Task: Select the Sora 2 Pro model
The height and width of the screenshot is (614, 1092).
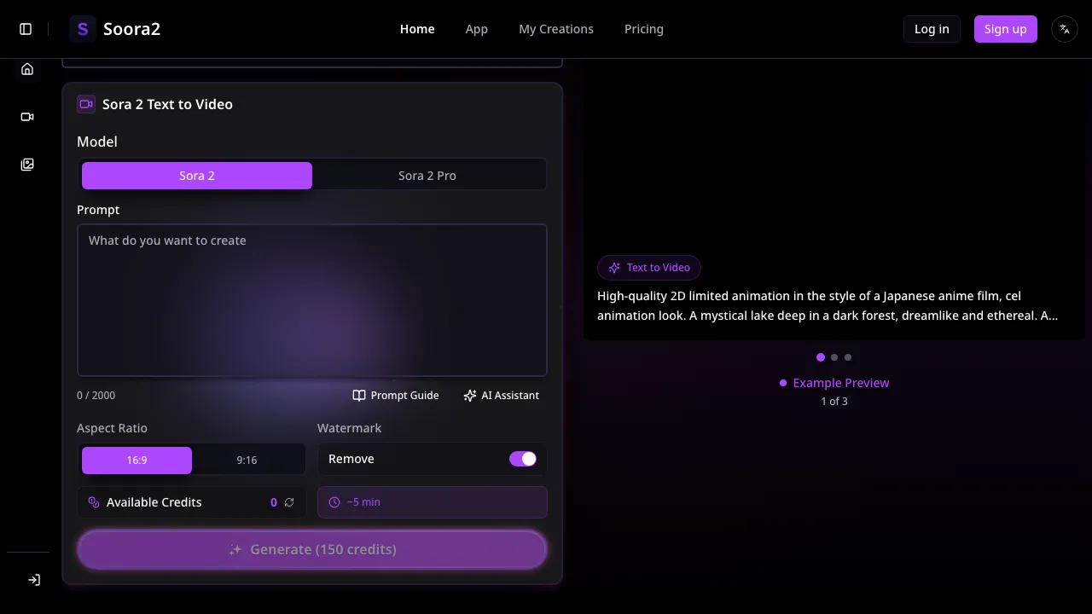Action: pyautogui.click(x=427, y=175)
